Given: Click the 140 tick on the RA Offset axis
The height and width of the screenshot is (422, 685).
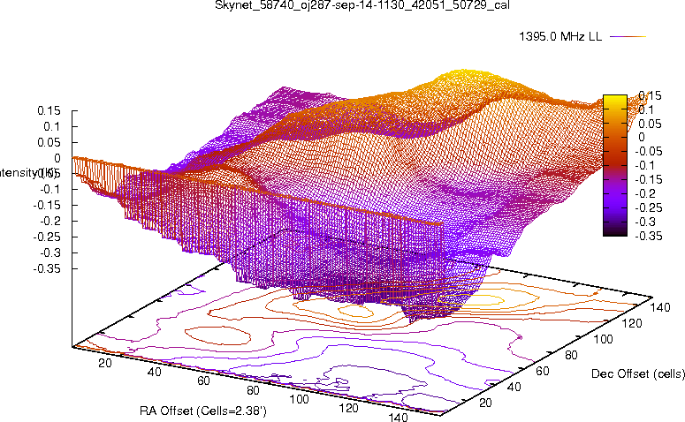Looking at the screenshot, I should [x=398, y=417].
